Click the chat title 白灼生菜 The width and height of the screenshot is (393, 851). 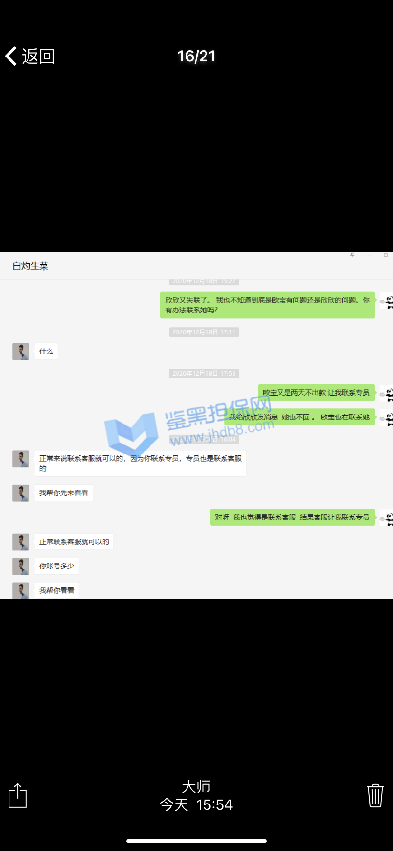(x=30, y=266)
